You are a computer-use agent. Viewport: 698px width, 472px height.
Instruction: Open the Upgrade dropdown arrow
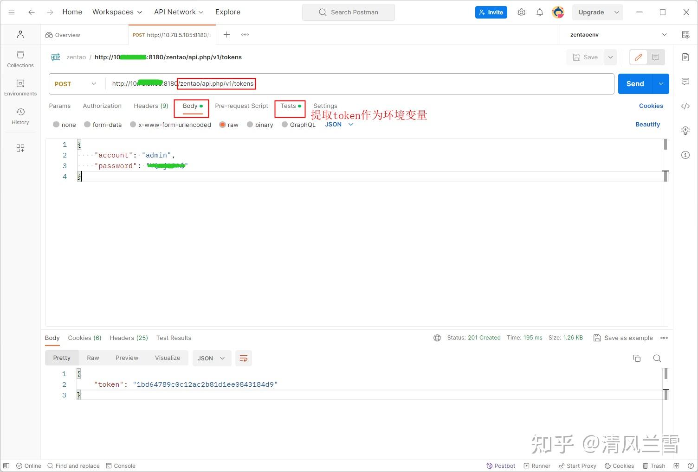tap(617, 13)
